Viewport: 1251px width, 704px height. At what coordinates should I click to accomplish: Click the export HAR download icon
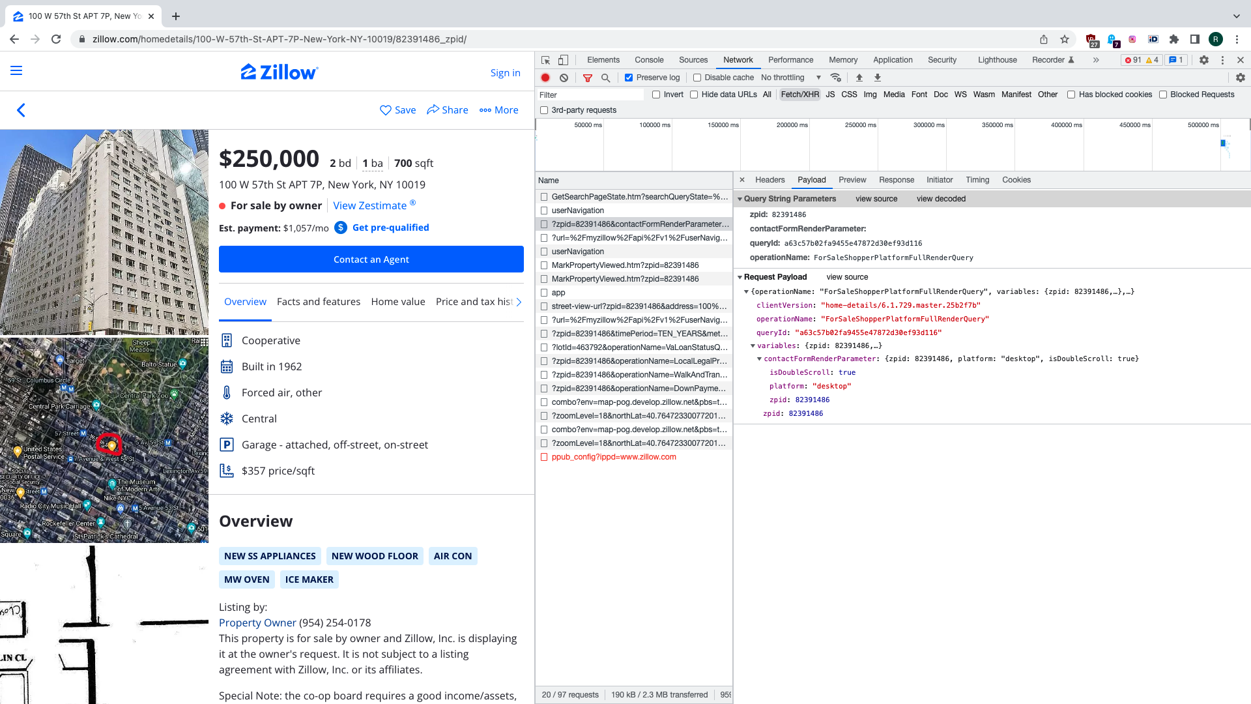pos(878,78)
